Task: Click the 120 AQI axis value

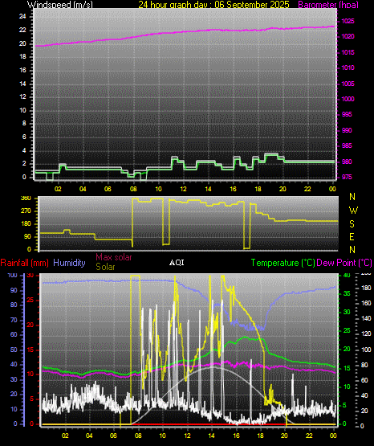Action: click(x=366, y=334)
